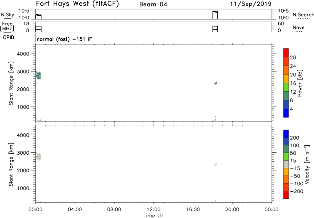Click the 'Nave' legend label

(x=299, y=28)
